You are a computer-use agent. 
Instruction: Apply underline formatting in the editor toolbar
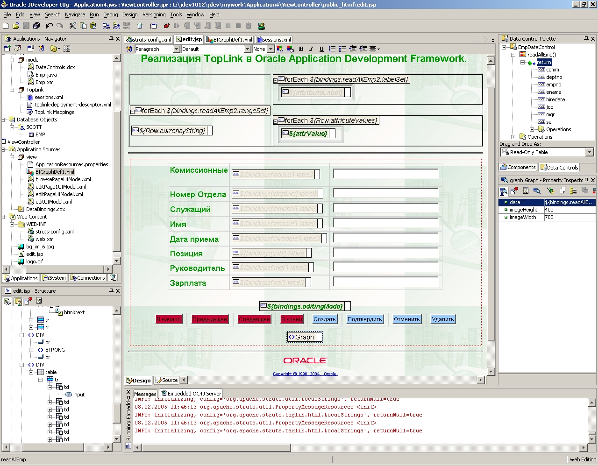321,49
